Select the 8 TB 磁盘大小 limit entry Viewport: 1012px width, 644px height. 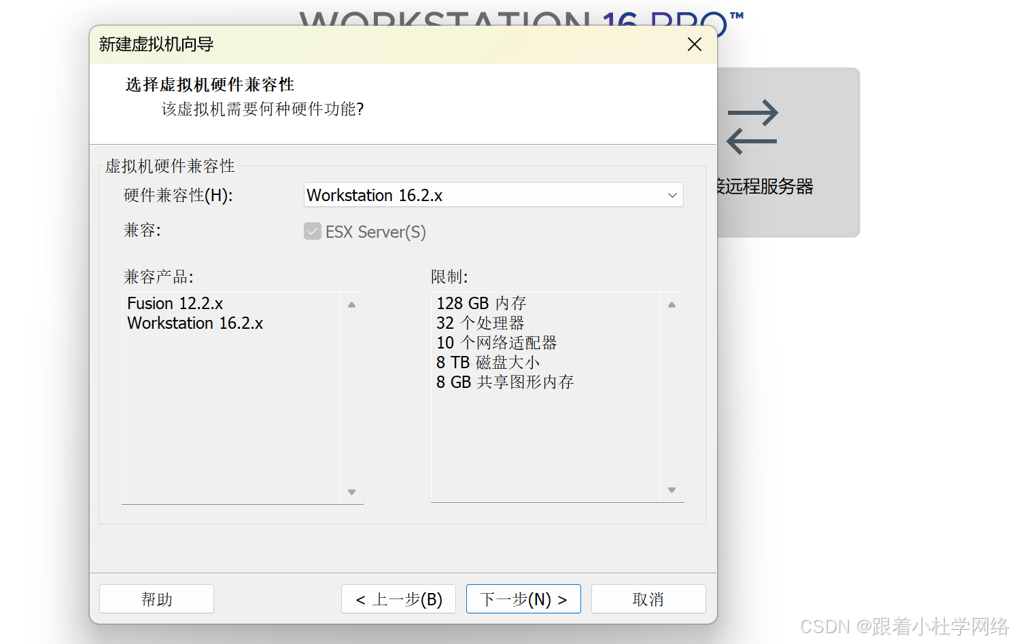(x=488, y=362)
